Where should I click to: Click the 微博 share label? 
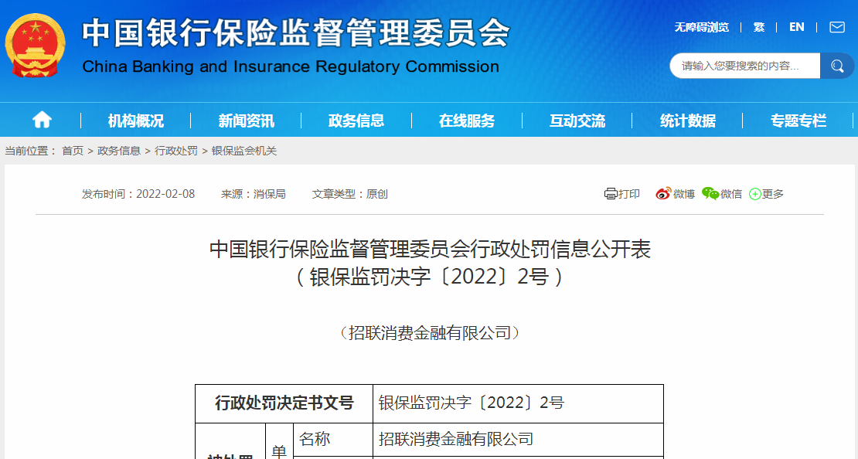[x=684, y=194]
